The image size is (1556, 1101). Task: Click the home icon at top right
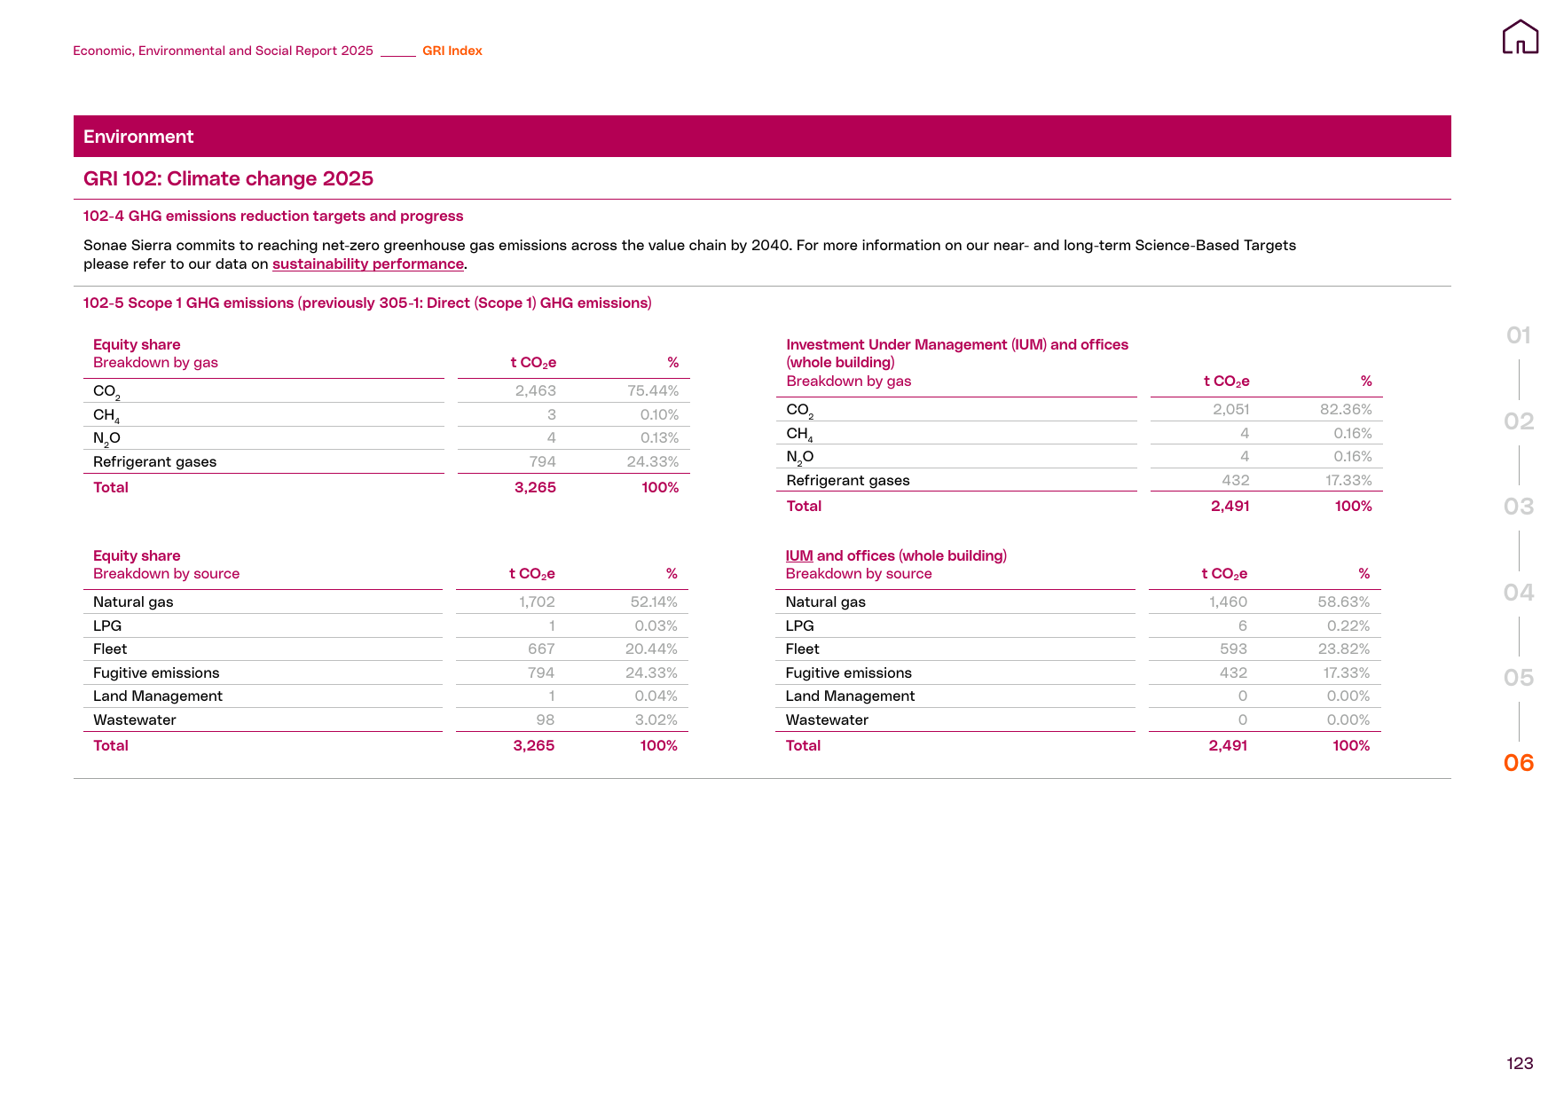tap(1520, 37)
